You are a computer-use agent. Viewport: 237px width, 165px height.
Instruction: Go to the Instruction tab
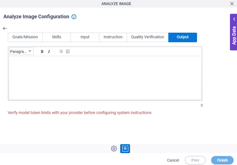click(113, 37)
